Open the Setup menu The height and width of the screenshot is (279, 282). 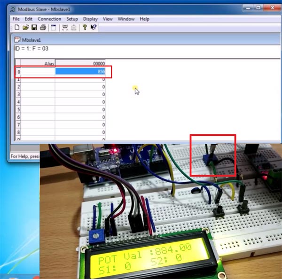(72, 19)
